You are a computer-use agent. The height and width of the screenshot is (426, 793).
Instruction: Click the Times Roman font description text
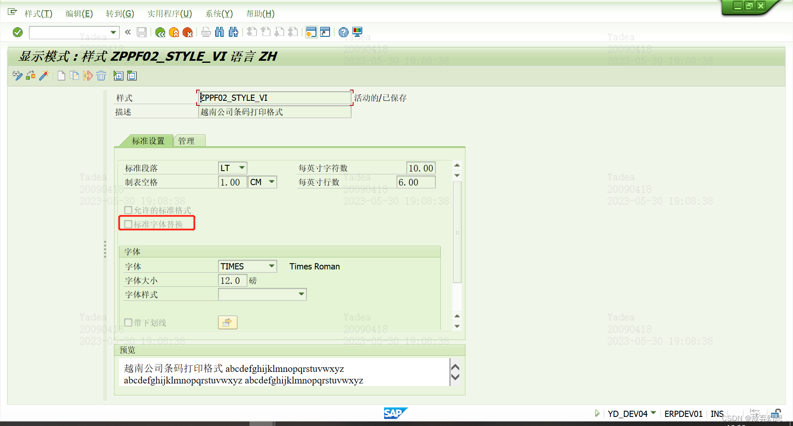coord(315,267)
